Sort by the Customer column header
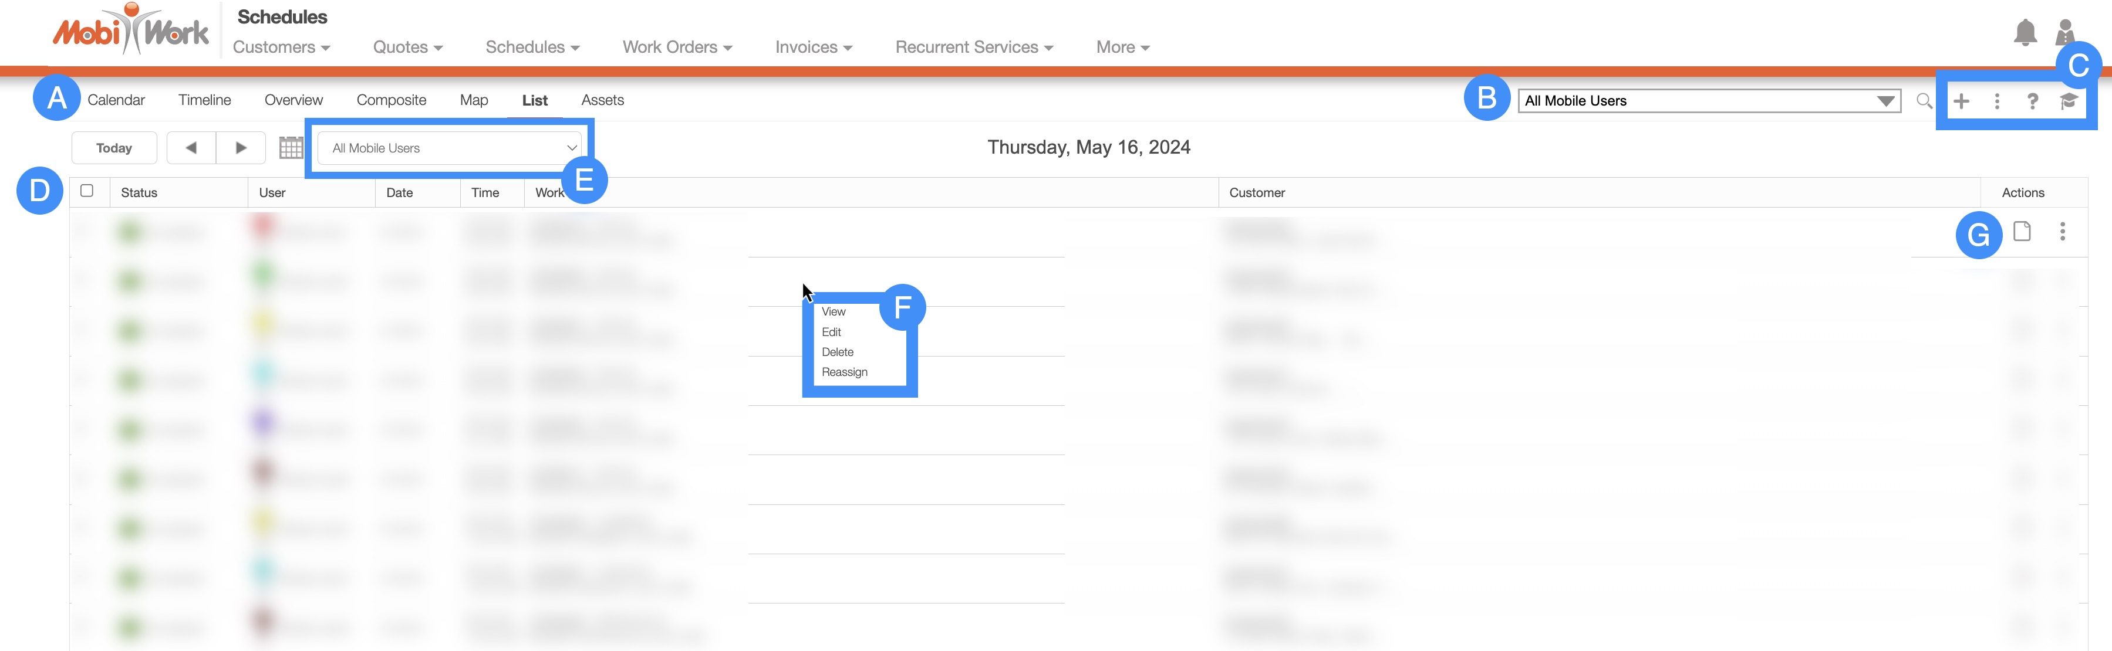This screenshot has height=651, width=2112. coord(1256,192)
